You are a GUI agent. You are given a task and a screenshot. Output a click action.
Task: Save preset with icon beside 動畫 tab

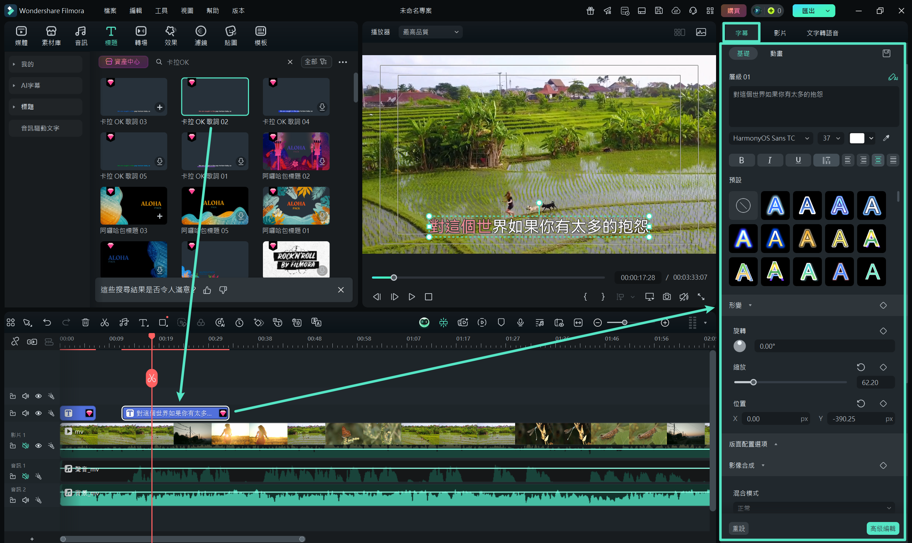pos(886,53)
